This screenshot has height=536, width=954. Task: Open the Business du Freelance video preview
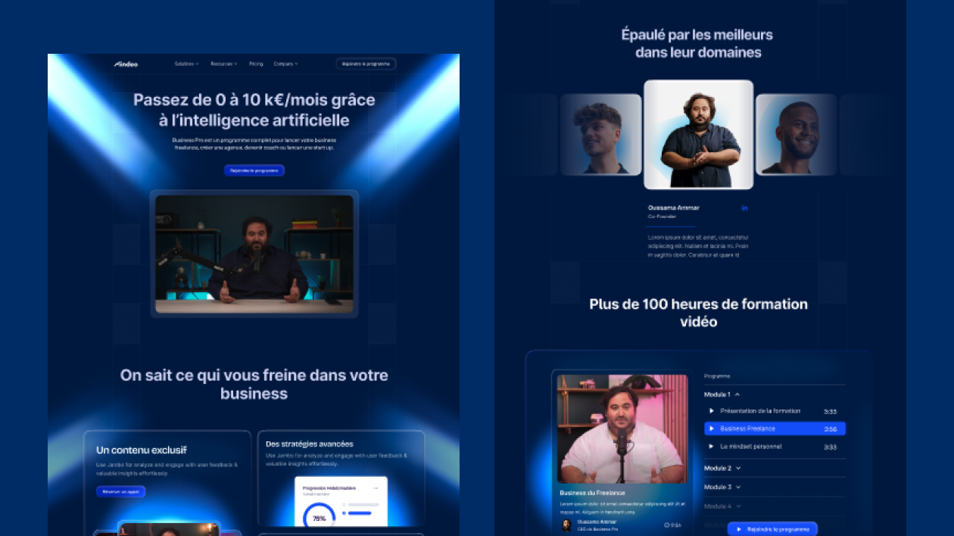(622, 428)
